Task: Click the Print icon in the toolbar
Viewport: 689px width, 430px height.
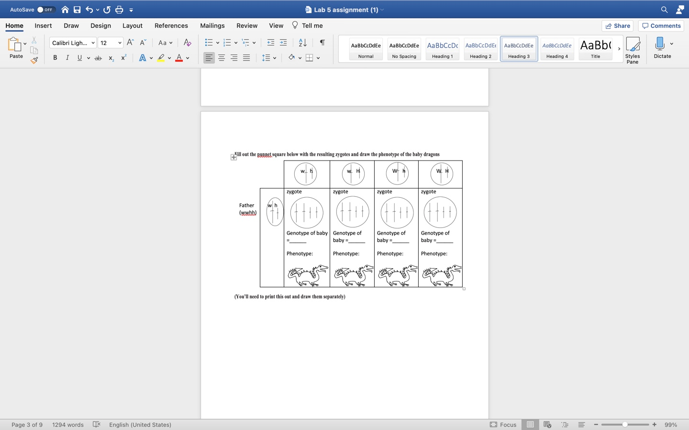Action: click(119, 9)
